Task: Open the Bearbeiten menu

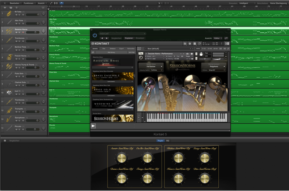Action: pos(15,3)
